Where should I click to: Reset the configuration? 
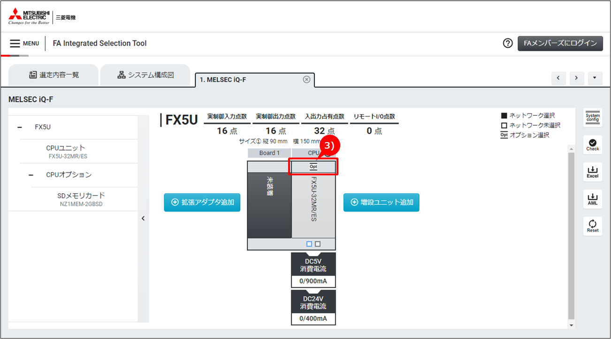pyautogui.click(x=593, y=226)
